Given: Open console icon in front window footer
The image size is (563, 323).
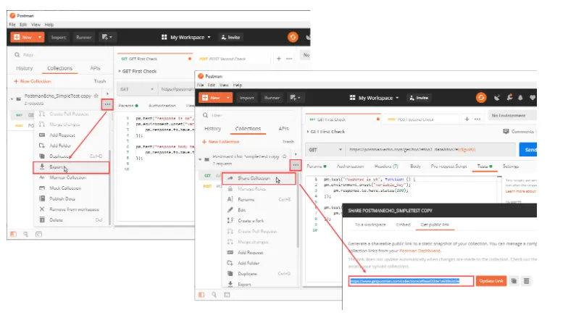Looking at the screenshot, I should [x=227, y=295].
